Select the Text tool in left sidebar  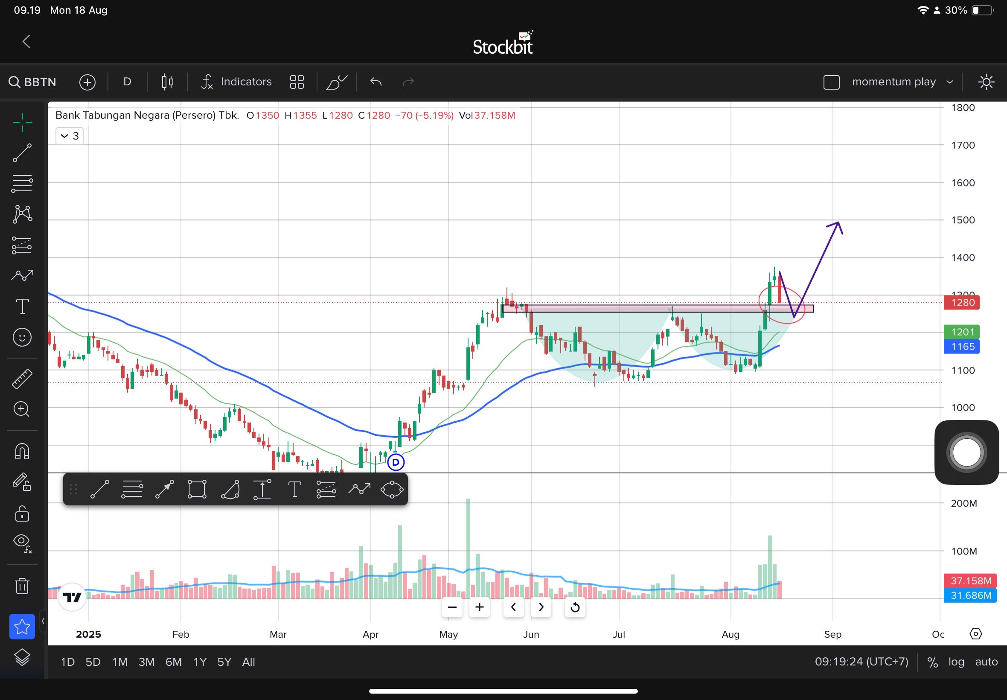click(22, 306)
